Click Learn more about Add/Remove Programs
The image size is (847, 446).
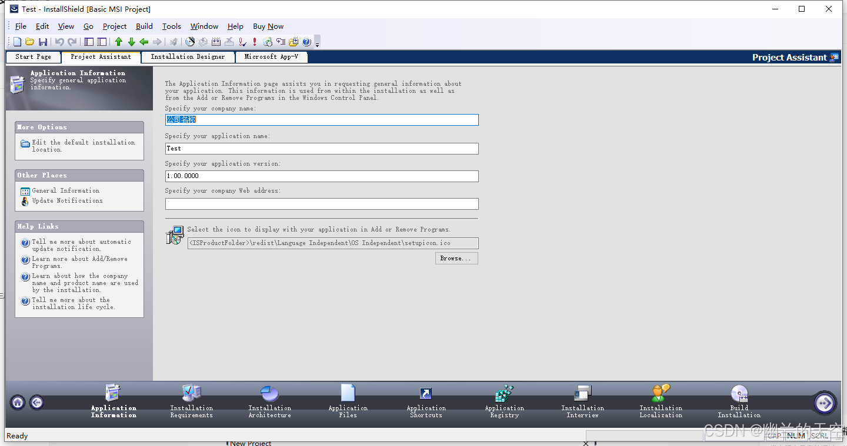pos(79,262)
